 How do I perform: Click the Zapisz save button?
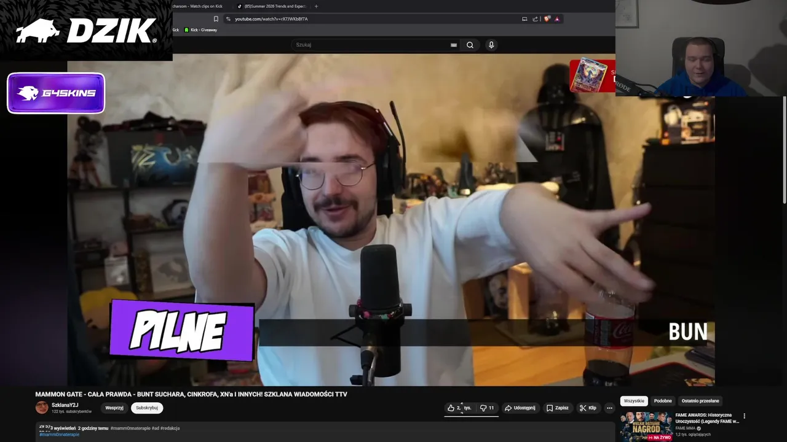558,408
